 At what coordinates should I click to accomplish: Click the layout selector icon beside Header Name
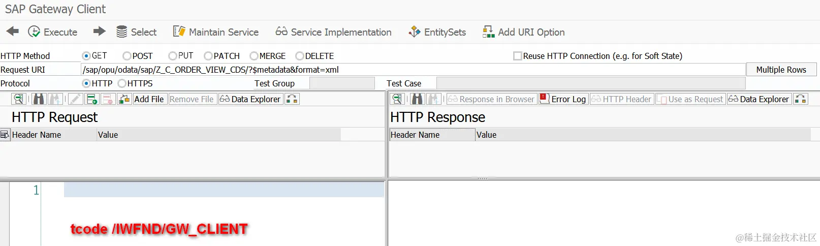coord(5,135)
